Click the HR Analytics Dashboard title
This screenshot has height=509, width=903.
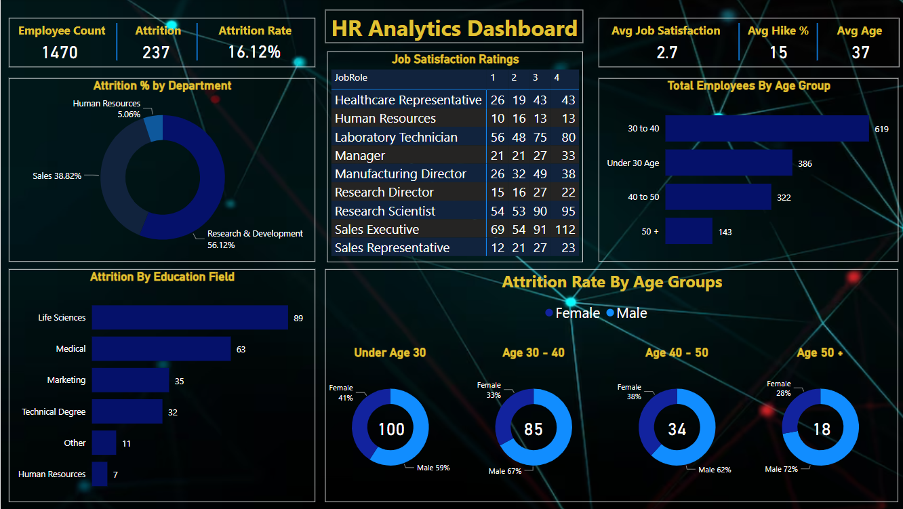pos(454,28)
